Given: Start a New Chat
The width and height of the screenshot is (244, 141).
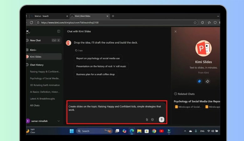Looking at the screenshot, I should point(44,40).
